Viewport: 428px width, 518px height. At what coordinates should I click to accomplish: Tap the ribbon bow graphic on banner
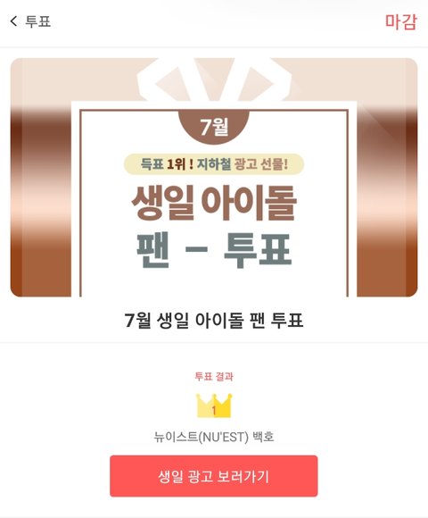pyautogui.click(x=214, y=79)
